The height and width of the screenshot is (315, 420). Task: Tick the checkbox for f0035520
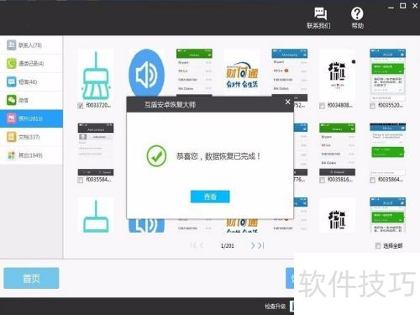click(373, 106)
